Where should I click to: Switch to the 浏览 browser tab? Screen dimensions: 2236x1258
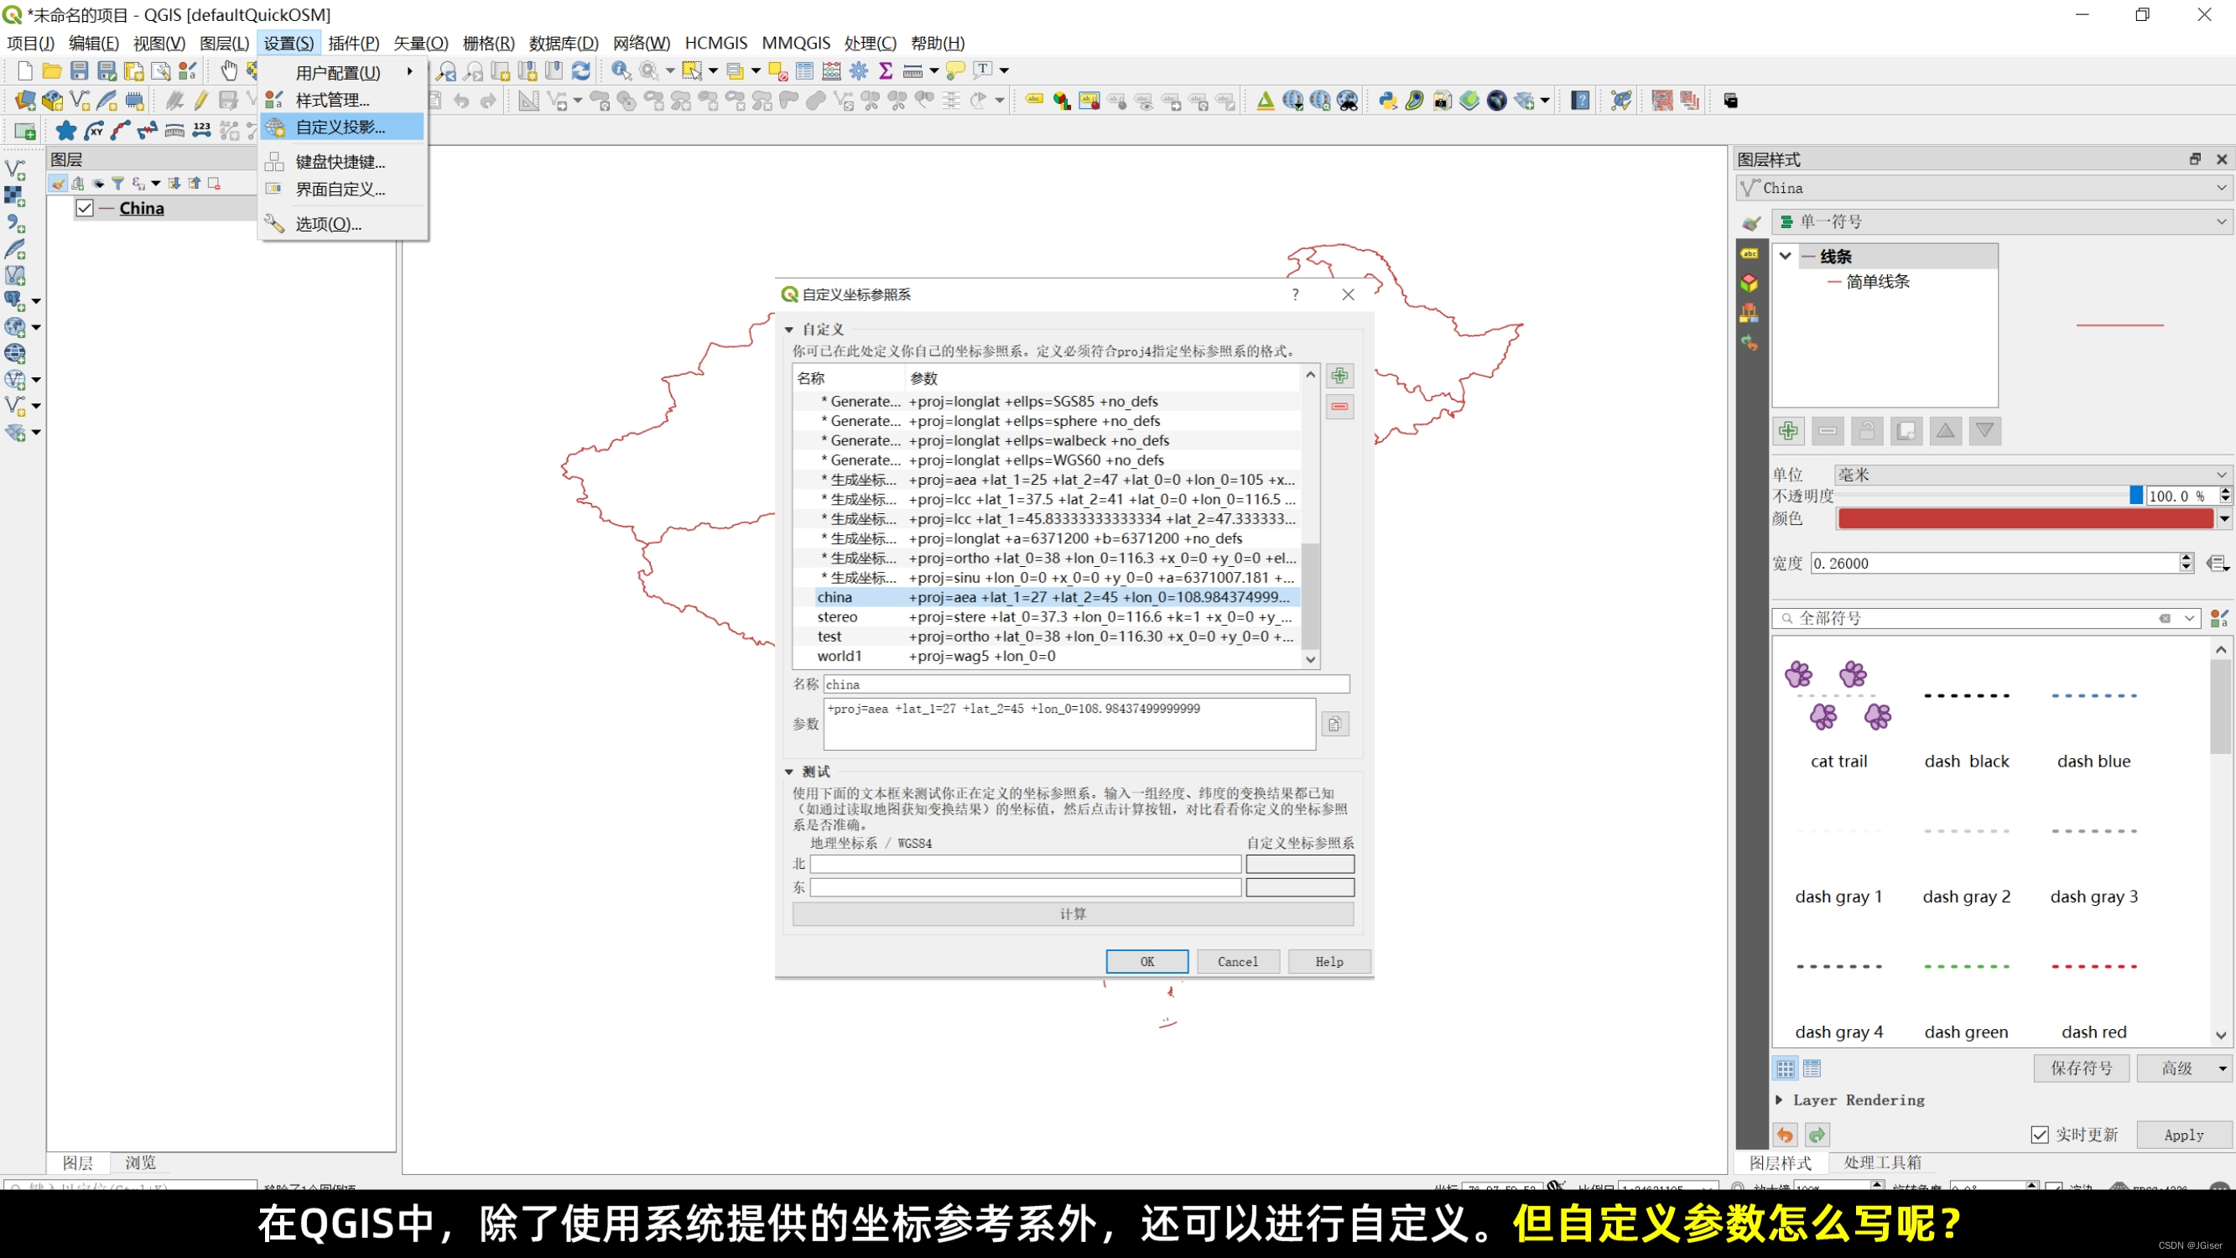[140, 1162]
